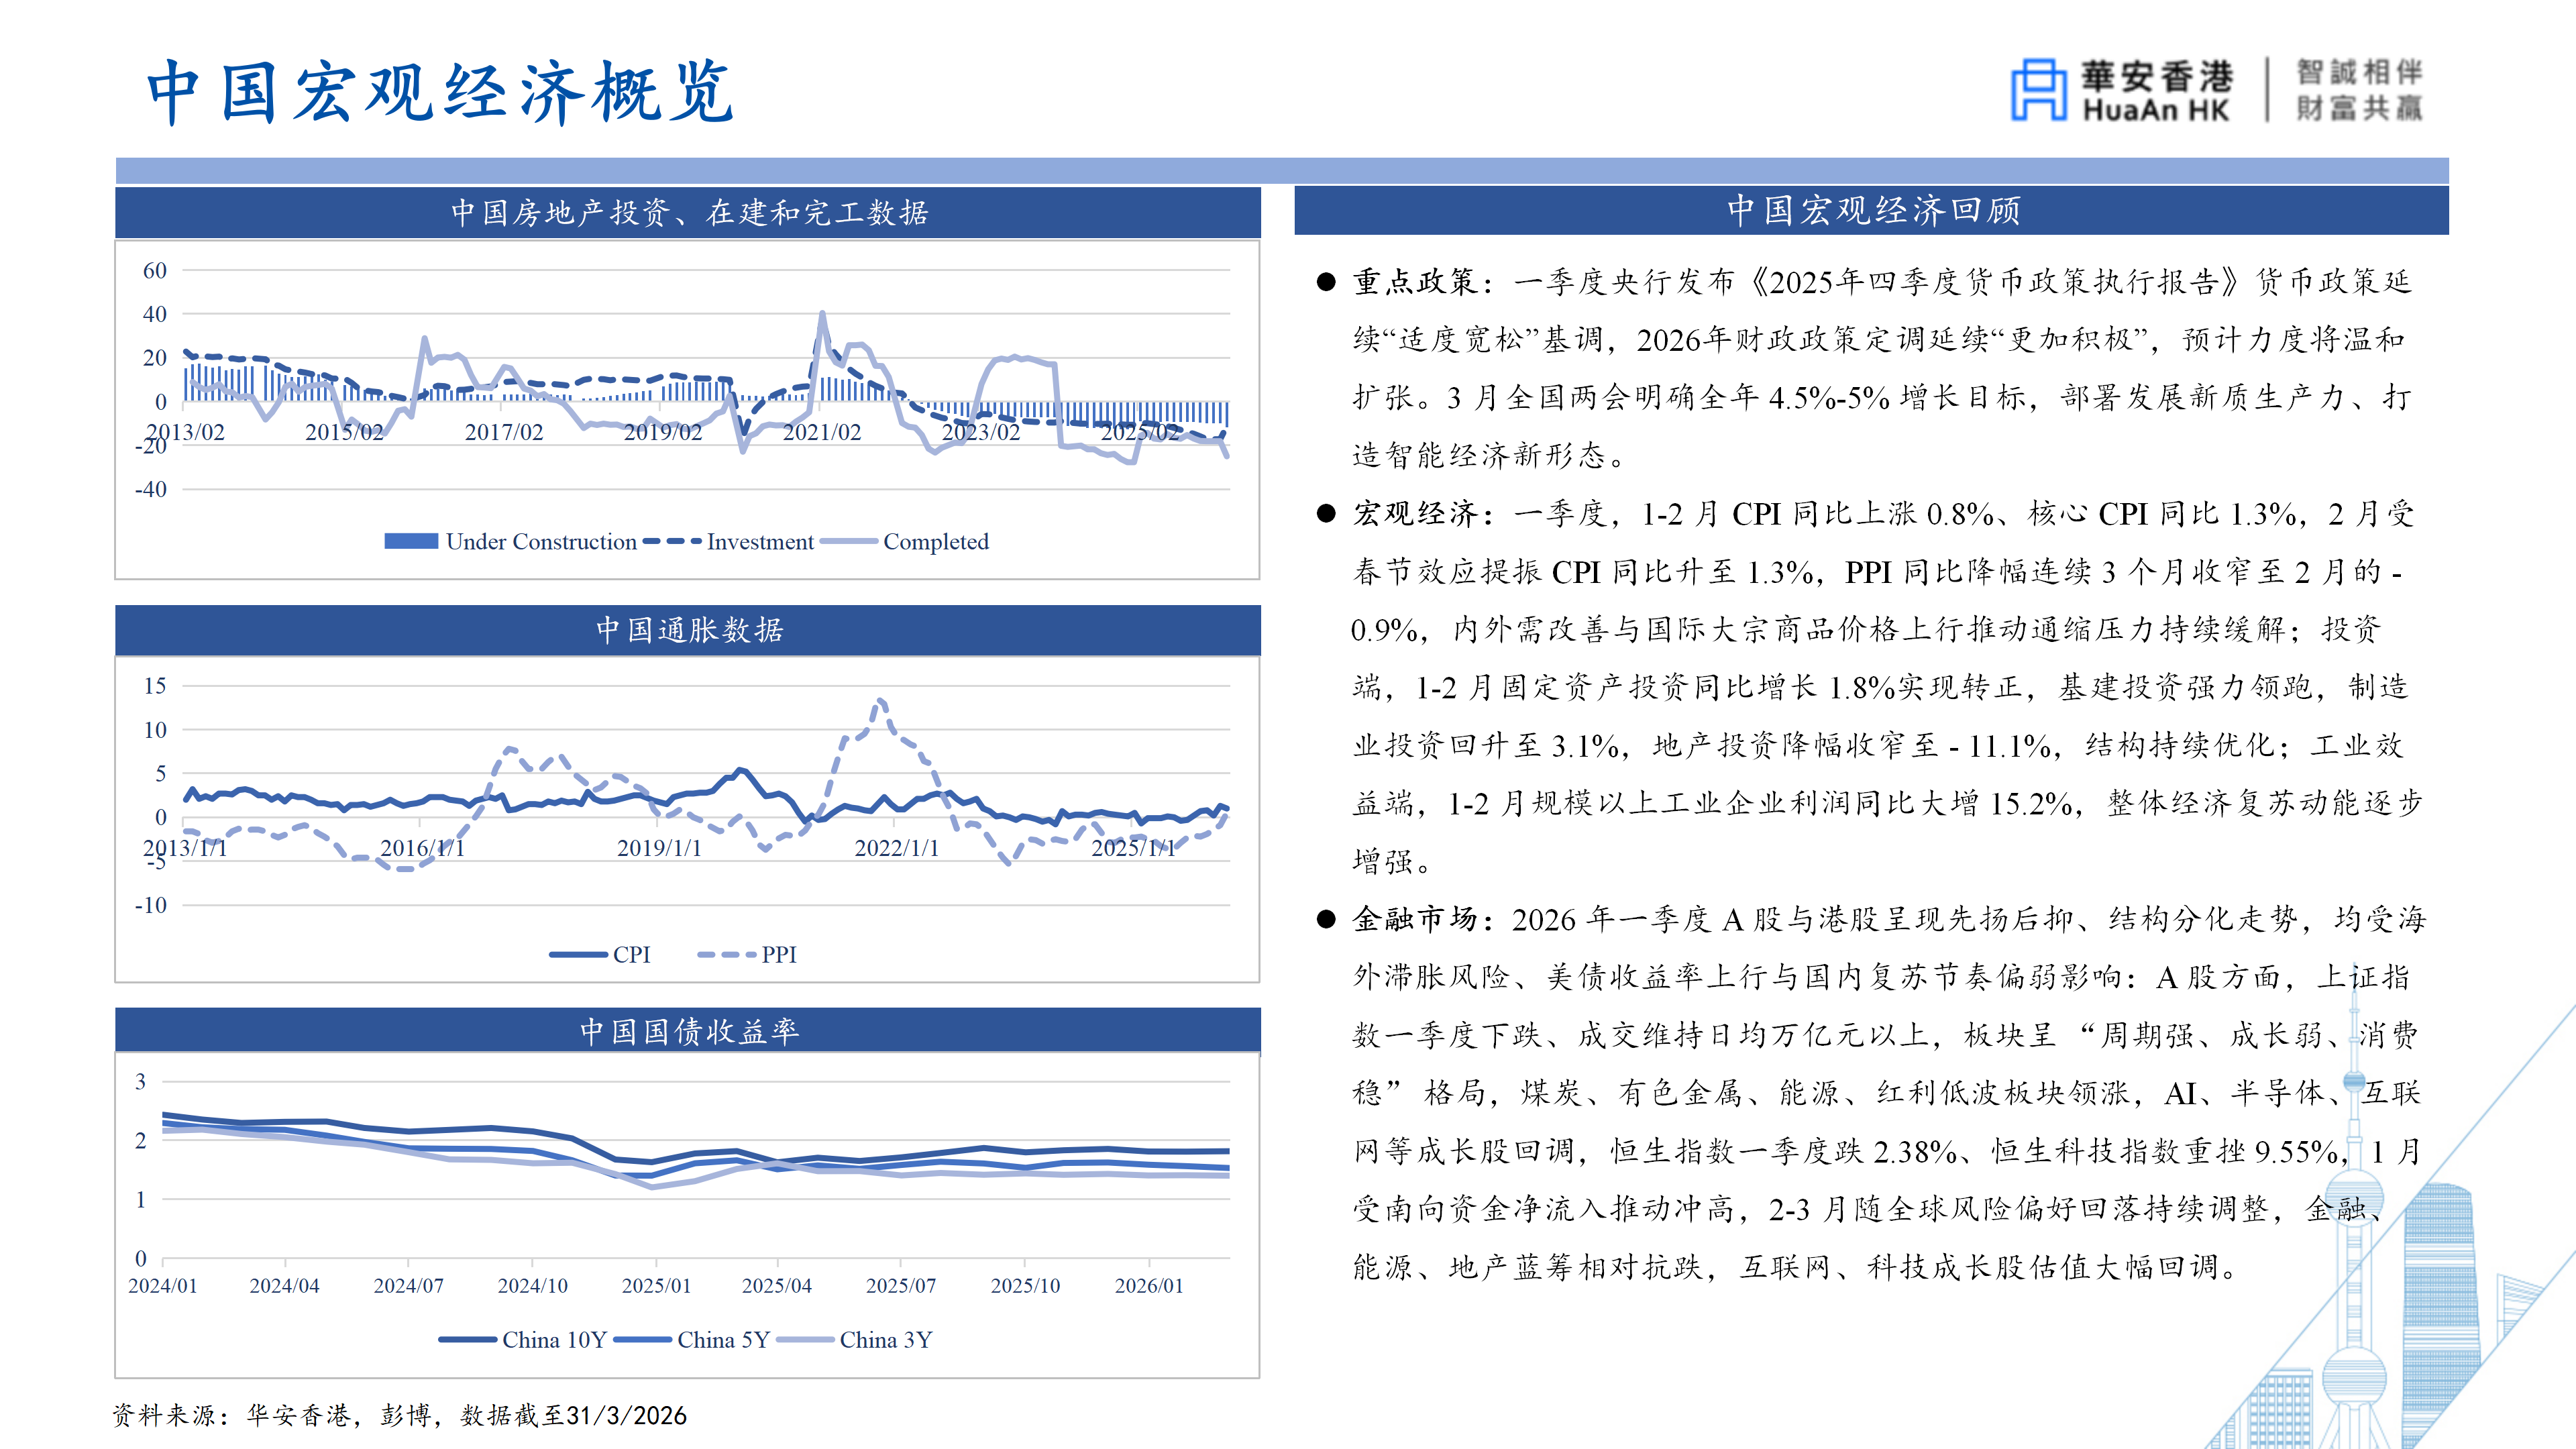This screenshot has width=2576, height=1449.
Task: Click the China 3Y legend marker
Action: [x=805, y=1339]
